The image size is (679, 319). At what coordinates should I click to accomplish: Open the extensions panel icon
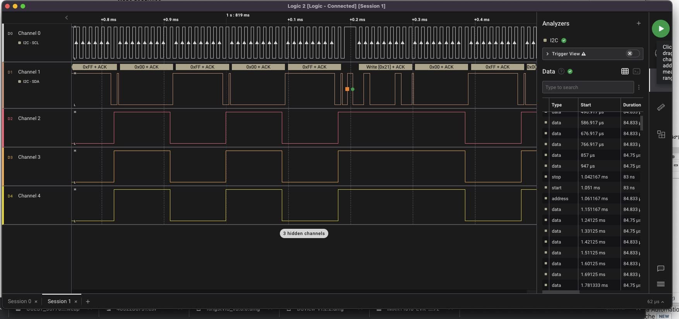(661, 134)
